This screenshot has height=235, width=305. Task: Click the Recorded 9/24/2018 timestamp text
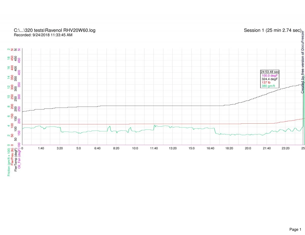click(x=43, y=35)
